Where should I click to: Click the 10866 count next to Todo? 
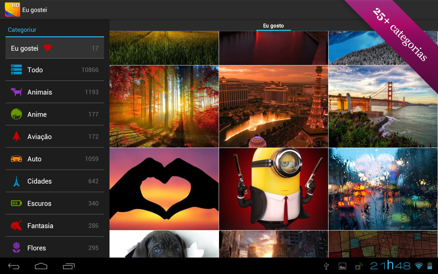click(90, 70)
